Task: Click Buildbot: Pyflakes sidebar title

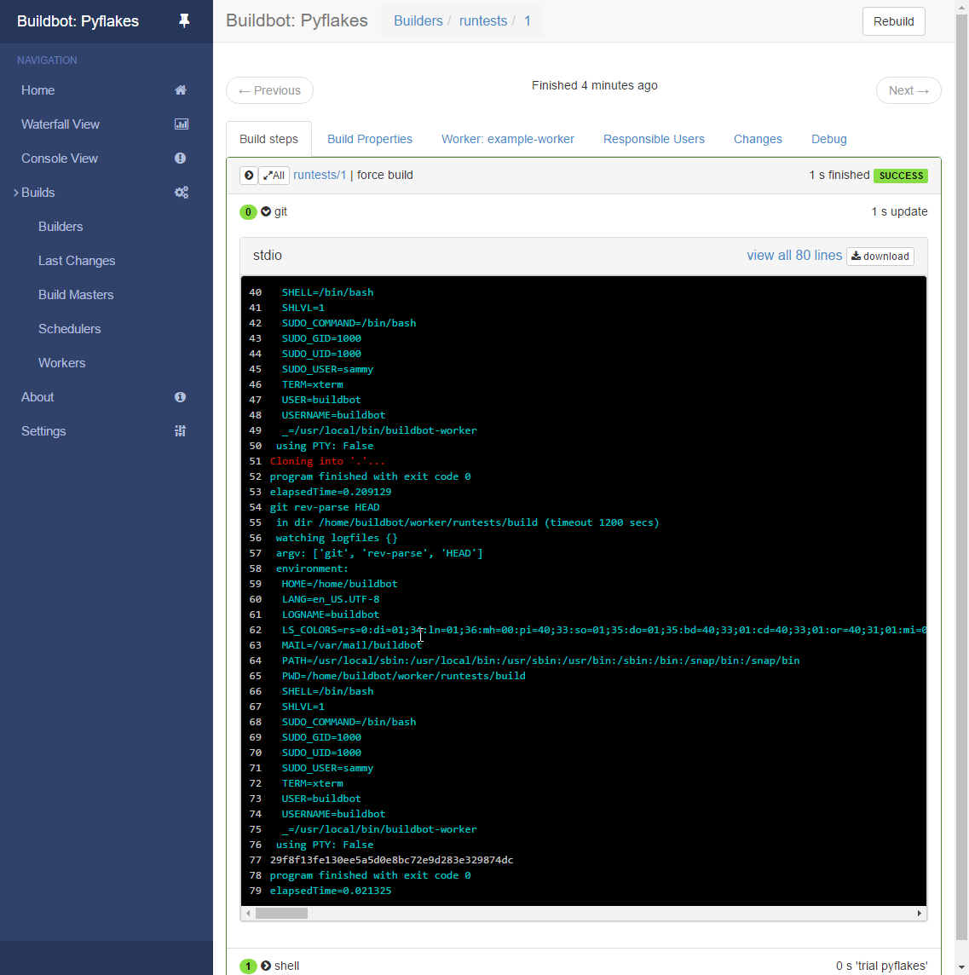Action: 78,21
